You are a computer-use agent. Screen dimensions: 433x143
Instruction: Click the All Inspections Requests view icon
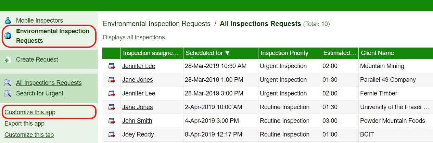tap(8, 83)
